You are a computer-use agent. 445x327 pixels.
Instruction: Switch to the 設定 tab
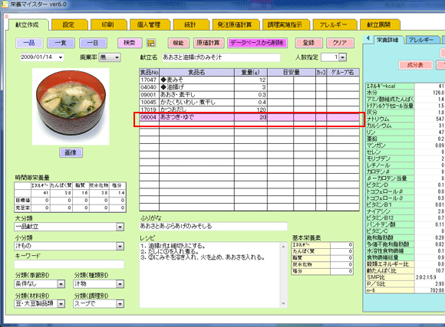(x=68, y=25)
